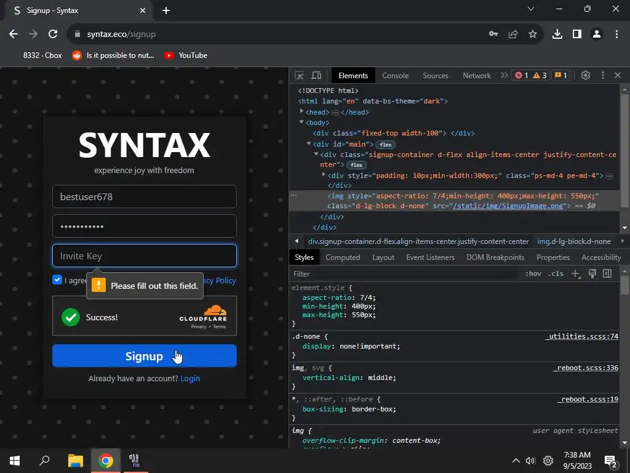The image size is (630, 473).
Task: Click the warnings count badge
Action: click(x=540, y=75)
